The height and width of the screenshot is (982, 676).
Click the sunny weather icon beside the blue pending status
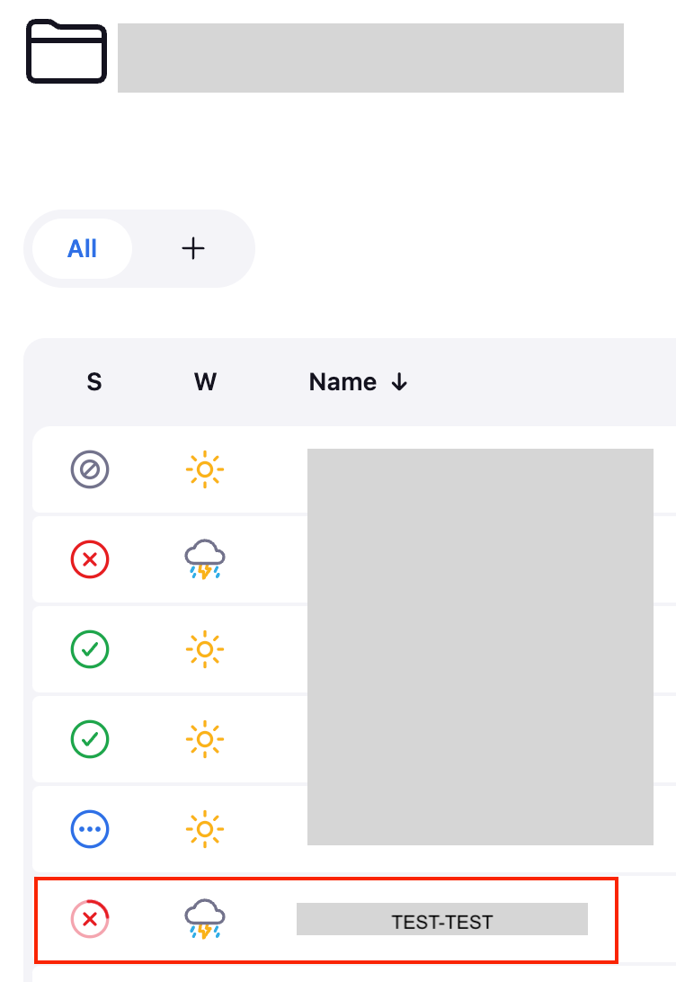point(205,829)
